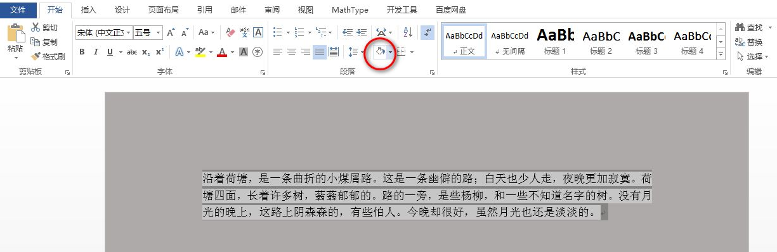Apply subscript formatting
Image resolution: width=777 pixels, height=252 pixels.
click(x=146, y=52)
